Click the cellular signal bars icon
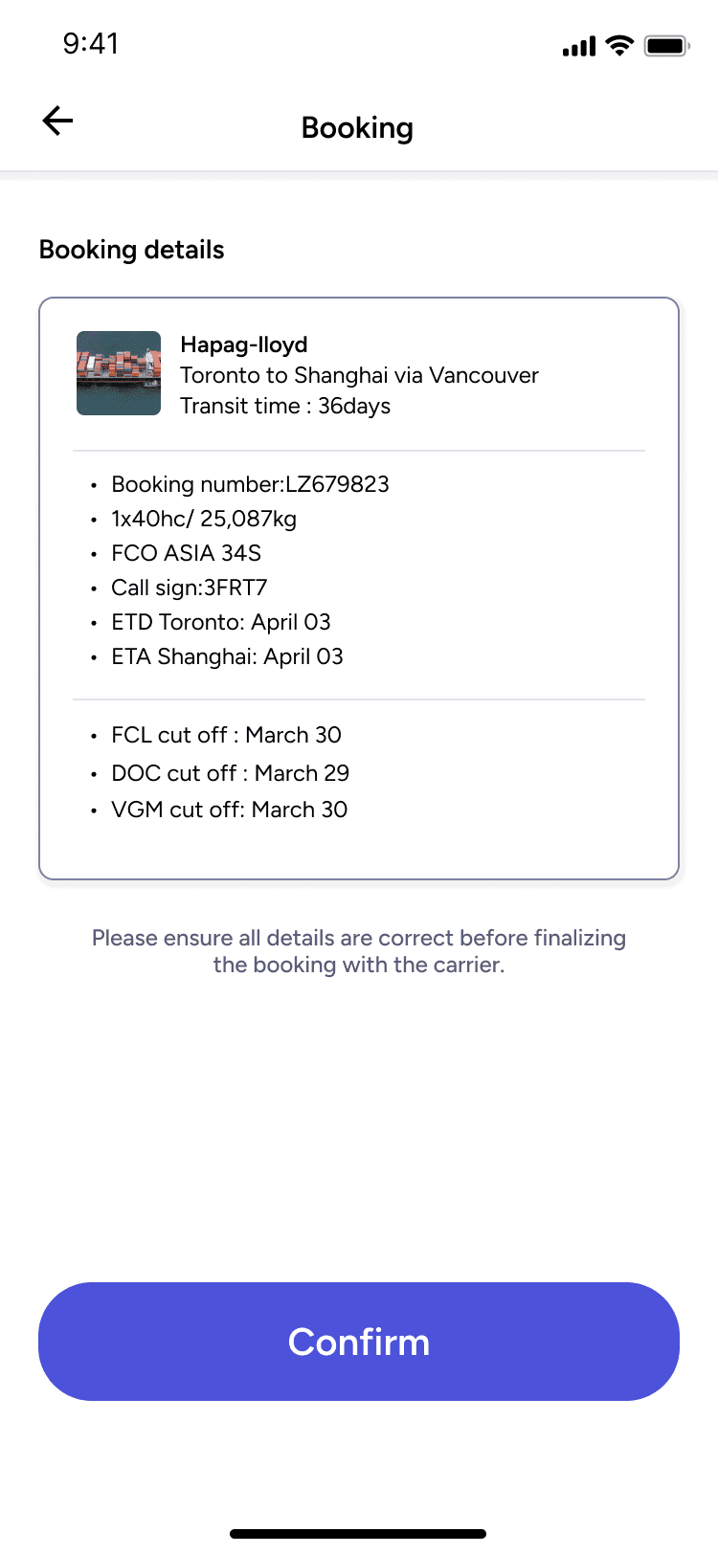This screenshot has height=1554, width=718. click(579, 46)
